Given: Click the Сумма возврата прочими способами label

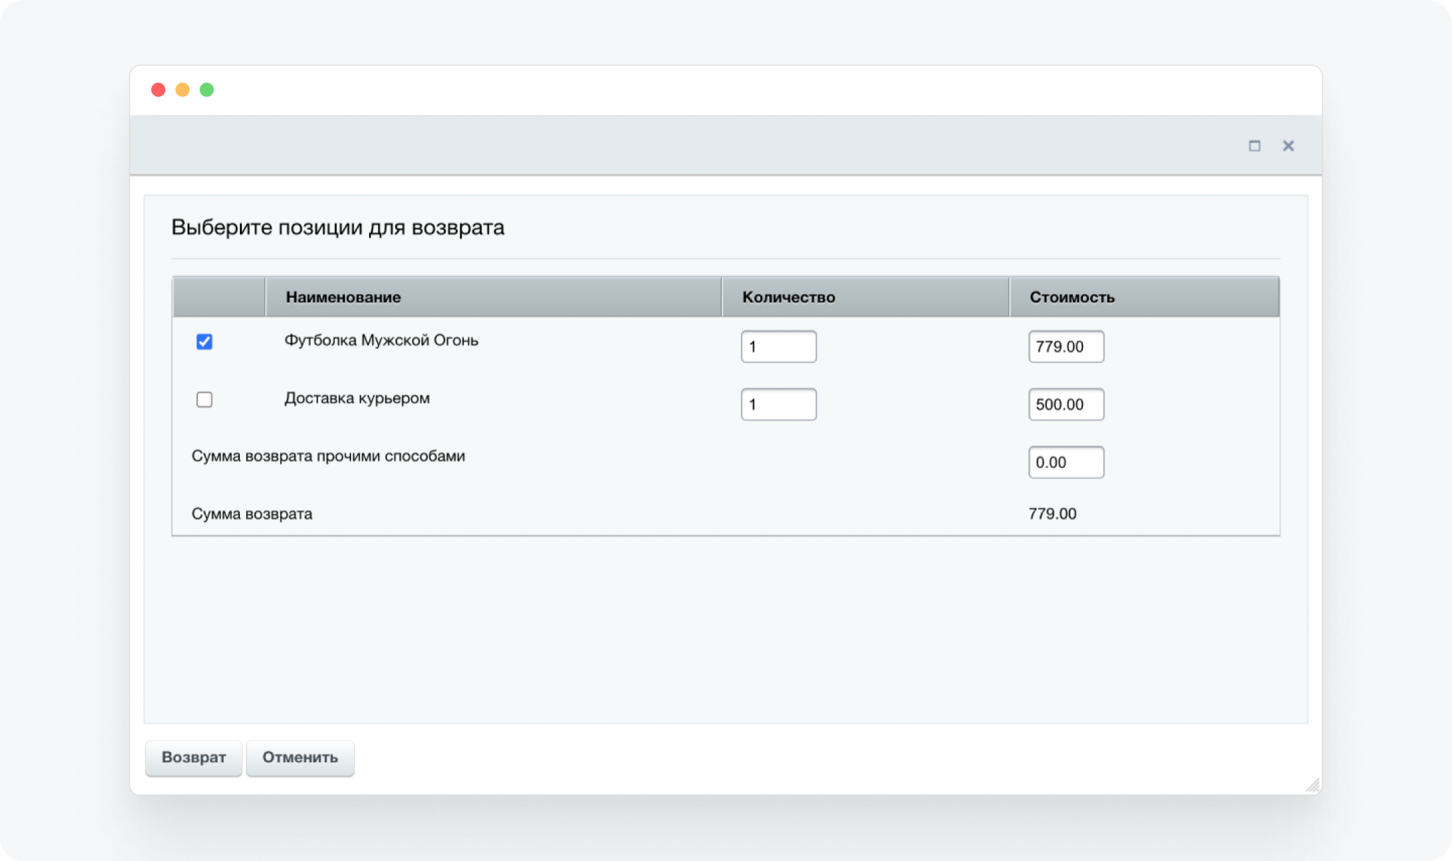Looking at the screenshot, I should tap(328, 456).
